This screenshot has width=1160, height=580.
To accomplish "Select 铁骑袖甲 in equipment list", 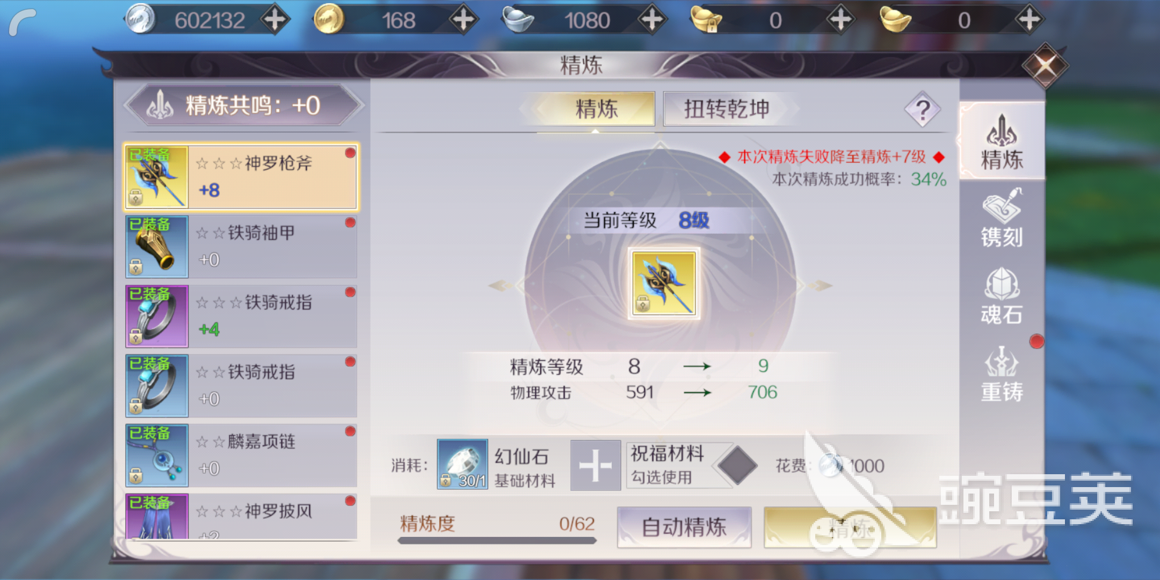I will (x=241, y=247).
